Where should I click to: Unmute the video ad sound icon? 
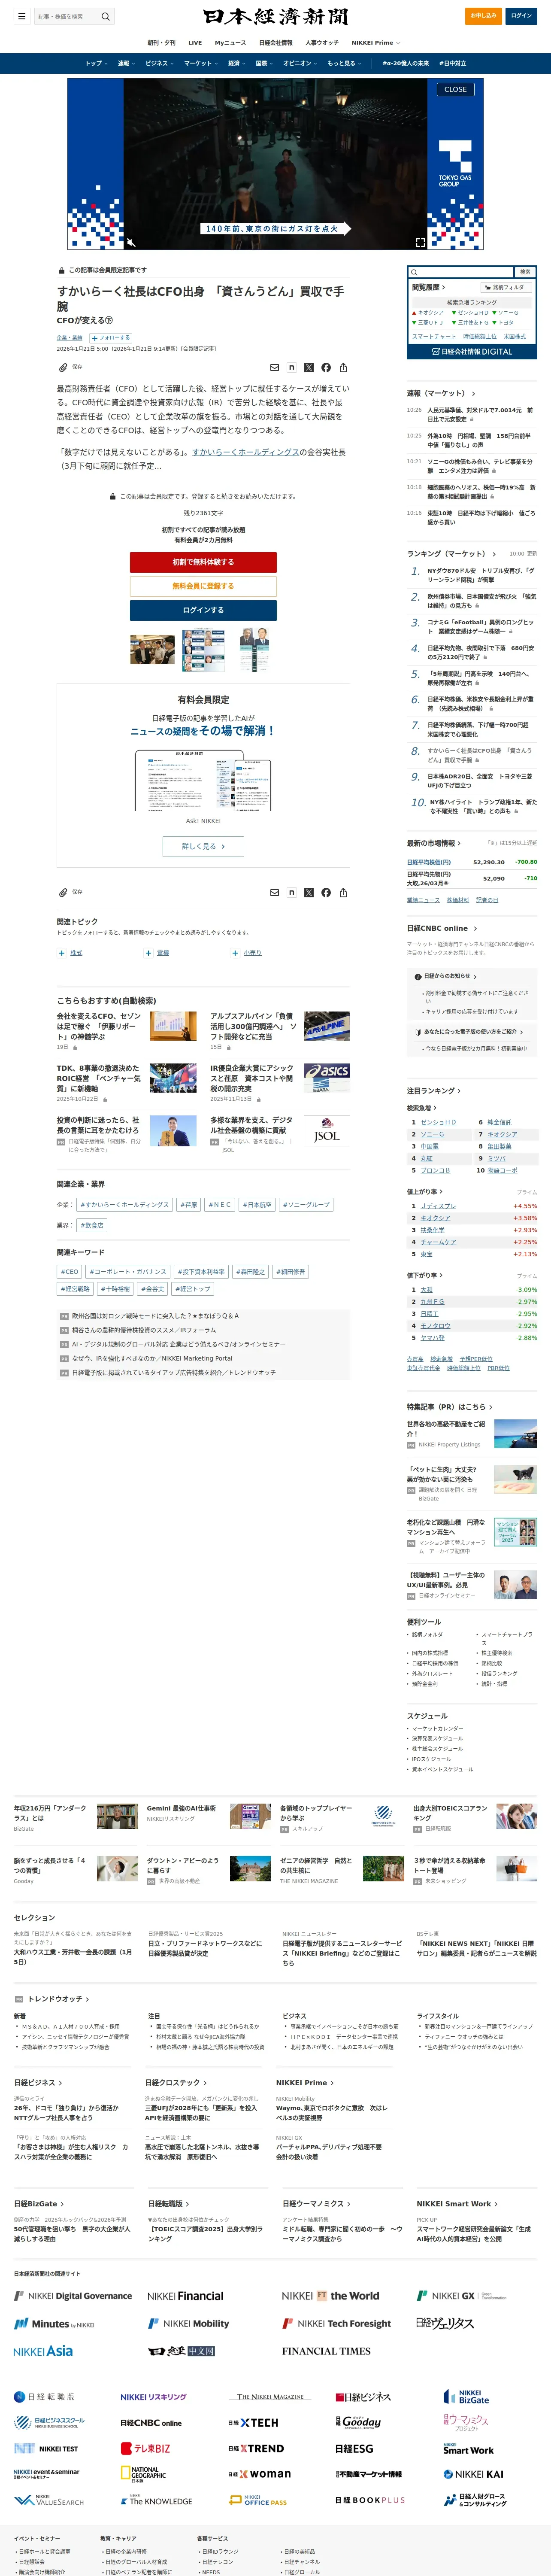(x=130, y=242)
